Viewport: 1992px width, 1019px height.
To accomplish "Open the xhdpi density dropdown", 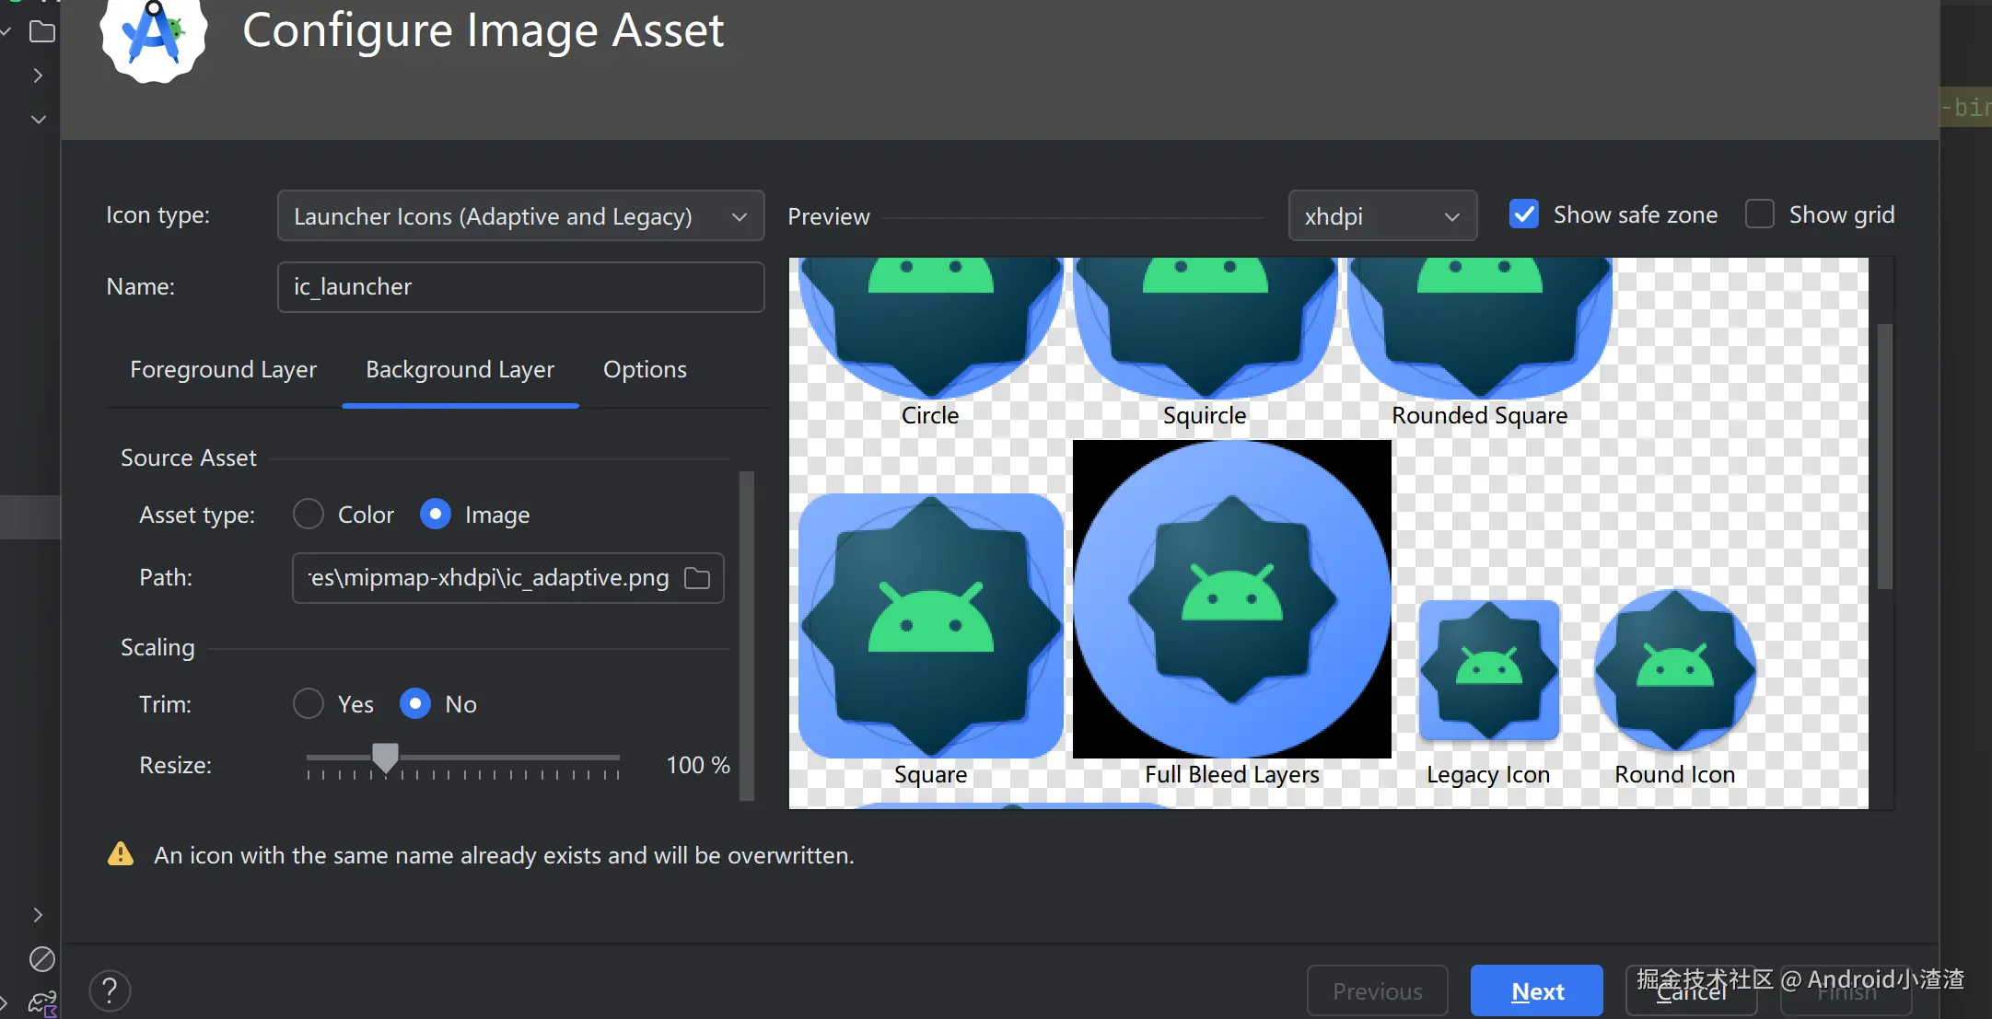I will point(1381,216).
